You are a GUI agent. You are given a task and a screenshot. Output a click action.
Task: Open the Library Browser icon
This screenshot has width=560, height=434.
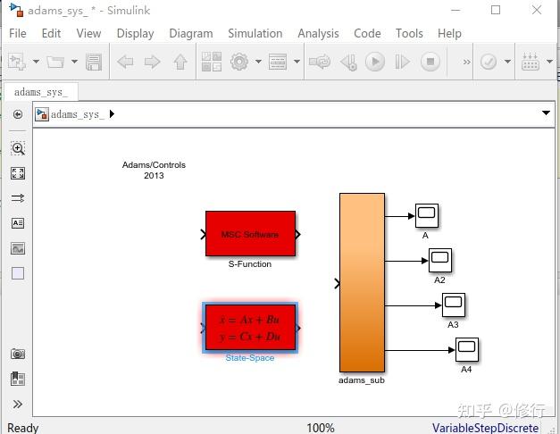(212, 62)
